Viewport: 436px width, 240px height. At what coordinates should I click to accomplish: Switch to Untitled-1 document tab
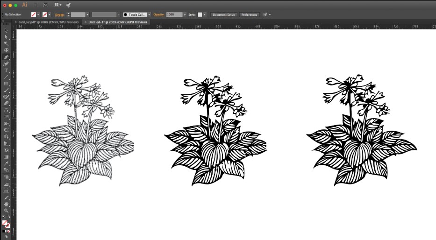point(117,22)
